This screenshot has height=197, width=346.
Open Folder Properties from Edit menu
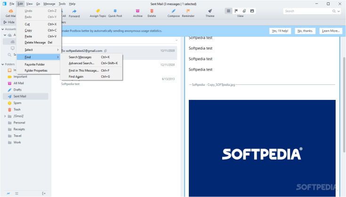pos(39,70)
